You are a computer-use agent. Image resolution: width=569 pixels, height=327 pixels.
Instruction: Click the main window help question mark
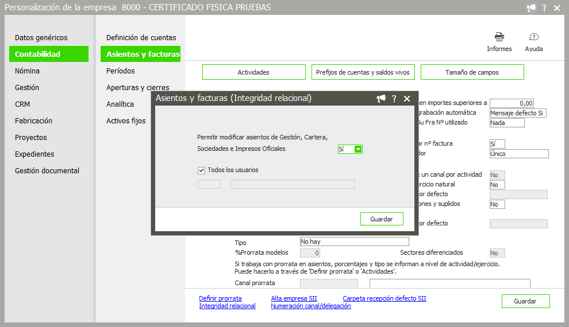[544, 8]
